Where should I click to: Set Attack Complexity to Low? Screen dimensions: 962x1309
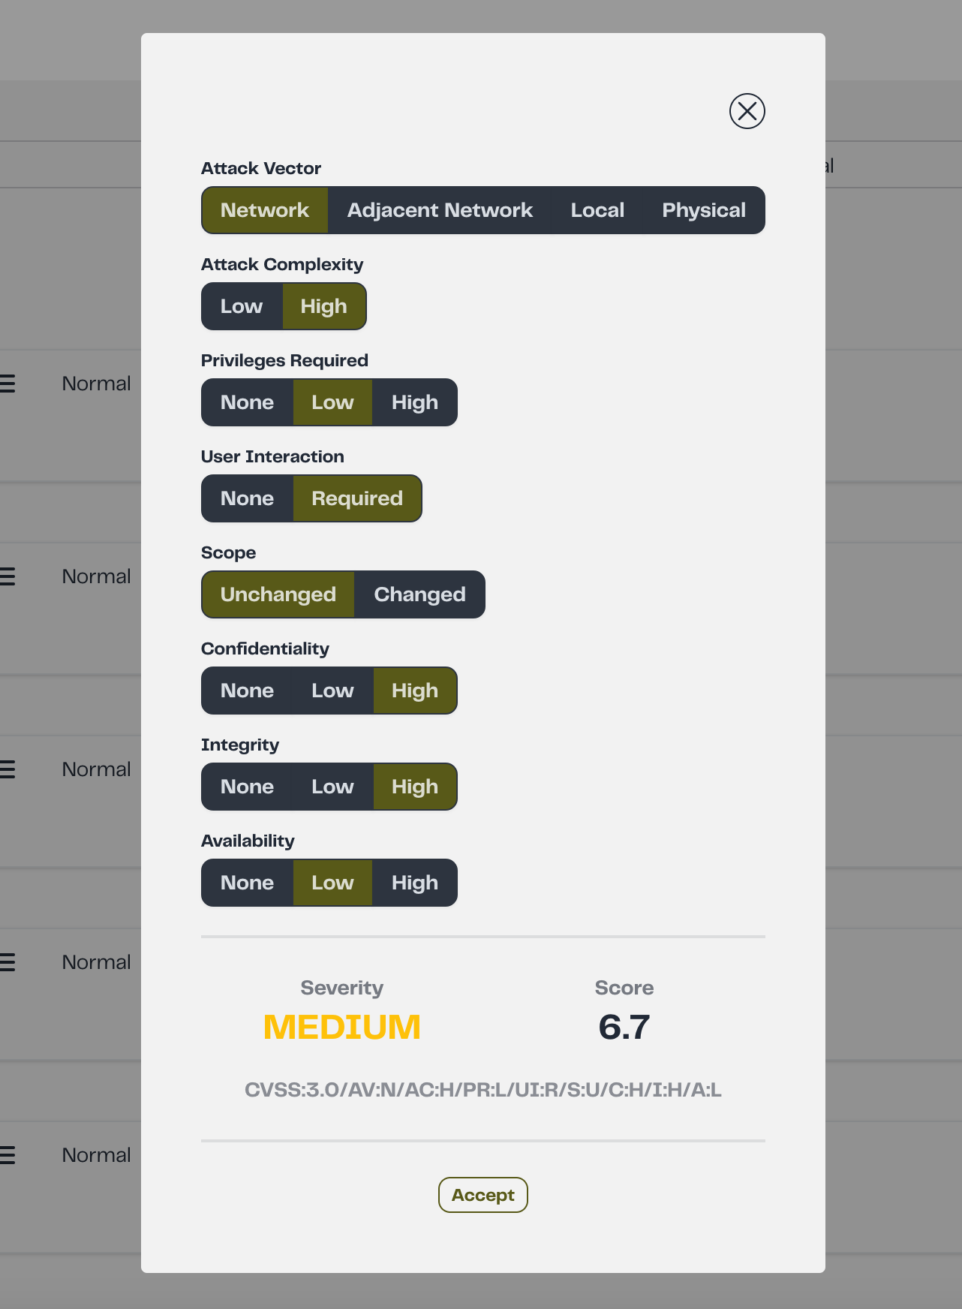(x=242, y=306)
